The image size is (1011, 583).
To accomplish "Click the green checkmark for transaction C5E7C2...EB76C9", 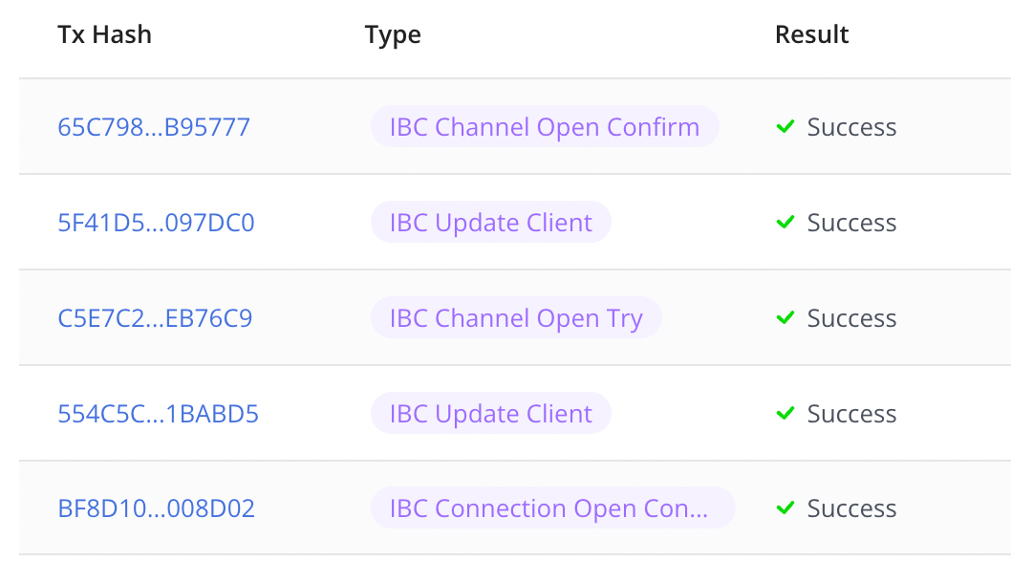I will coord(785,317).
